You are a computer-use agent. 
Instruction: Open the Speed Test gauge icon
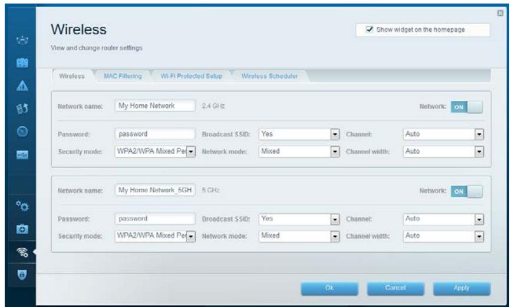(x=22, y=131)
